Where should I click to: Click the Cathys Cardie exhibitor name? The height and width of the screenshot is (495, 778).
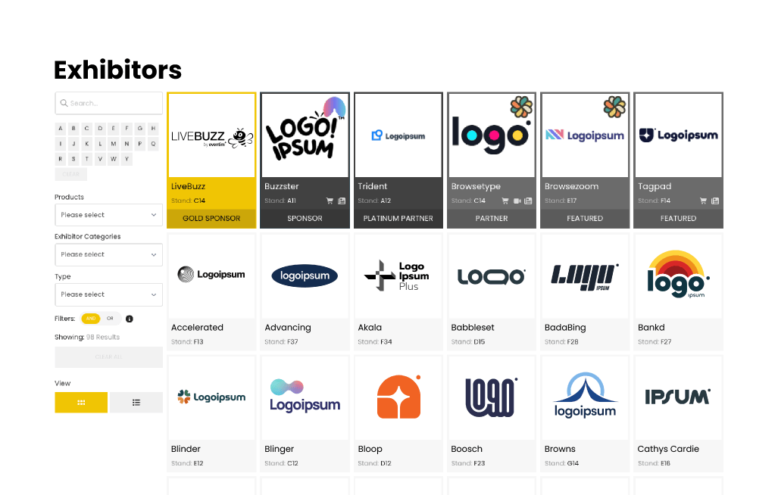(x=668, y=449)
